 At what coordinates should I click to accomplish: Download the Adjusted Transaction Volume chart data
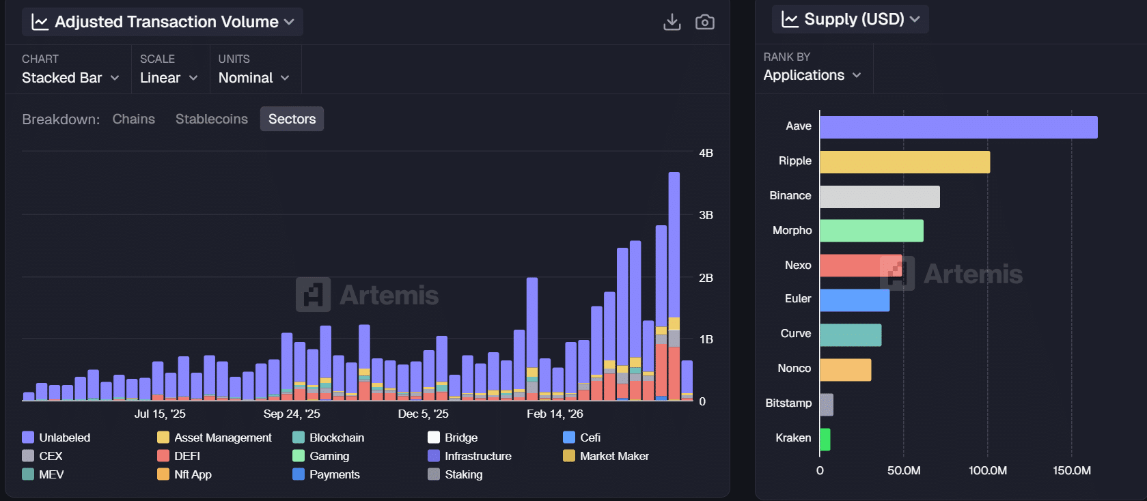(672, 22)
